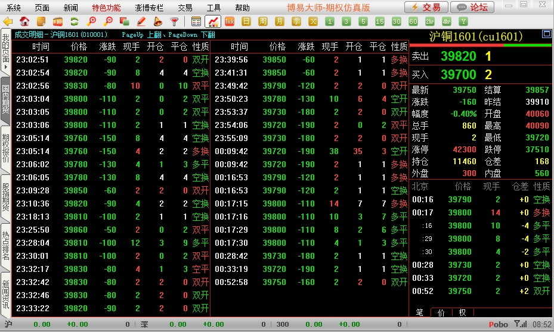Click the 沪 index in status bar

8,324
